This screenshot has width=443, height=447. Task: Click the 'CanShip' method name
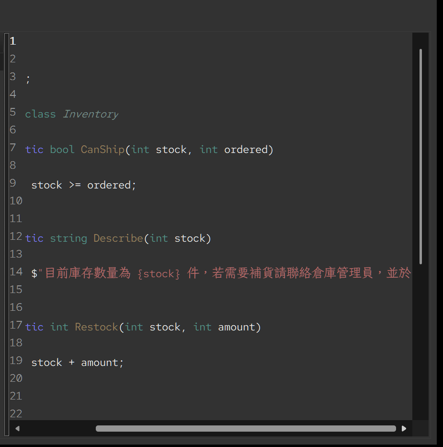pyautogui.click(x=102, y=150)
